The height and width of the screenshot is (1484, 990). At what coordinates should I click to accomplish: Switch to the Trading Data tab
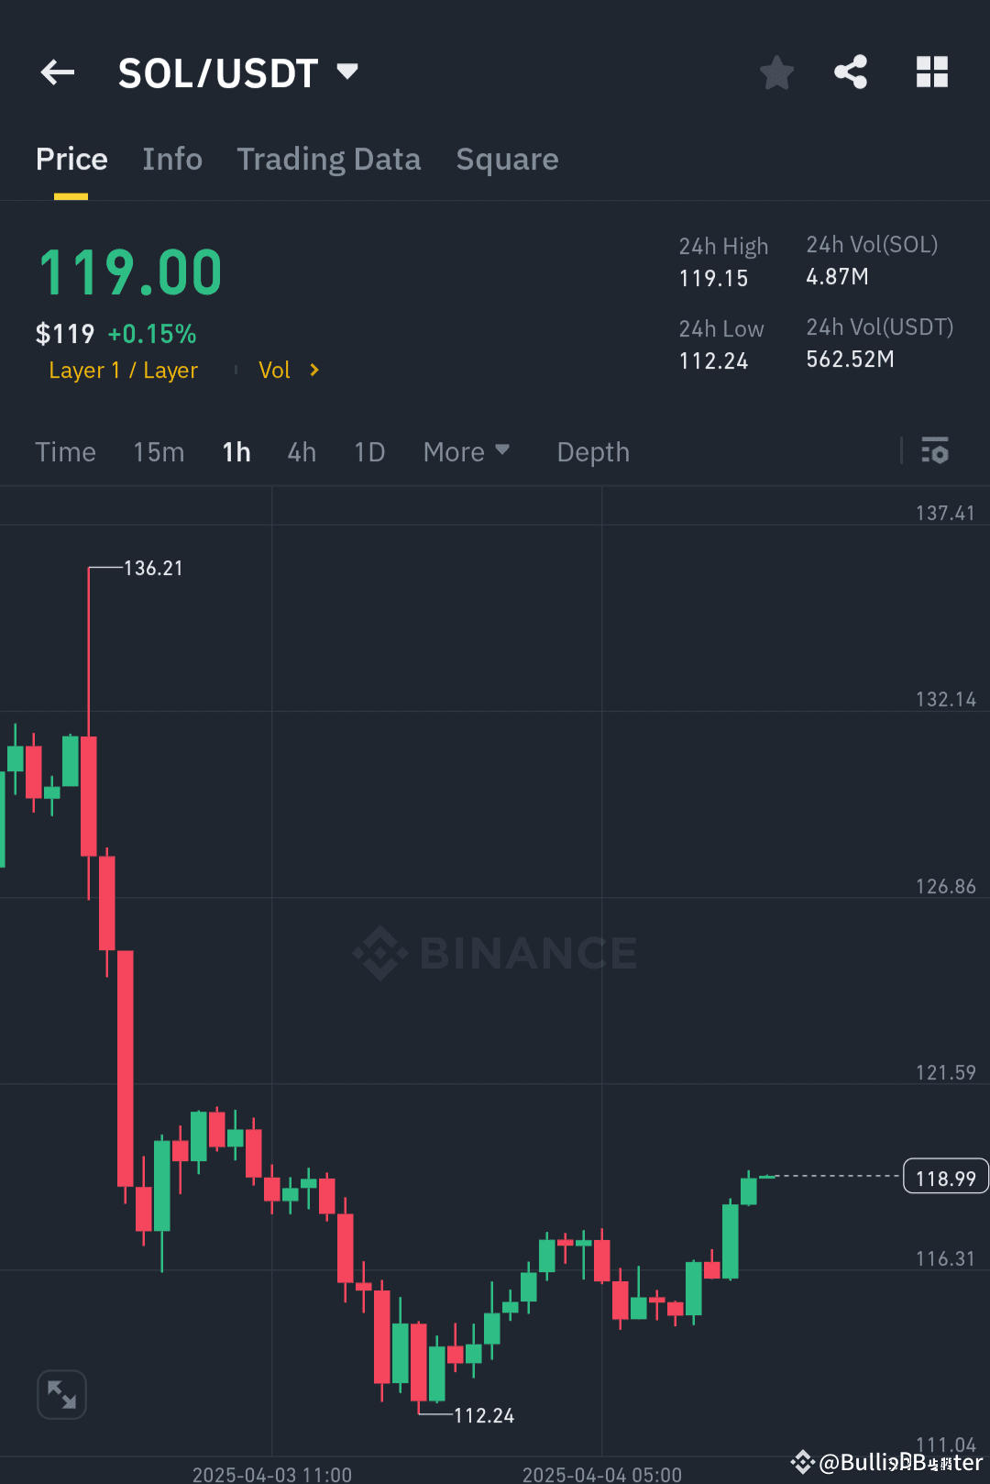tap(329, 159)
